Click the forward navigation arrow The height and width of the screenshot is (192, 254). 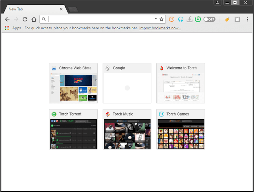tap(16, 19)
